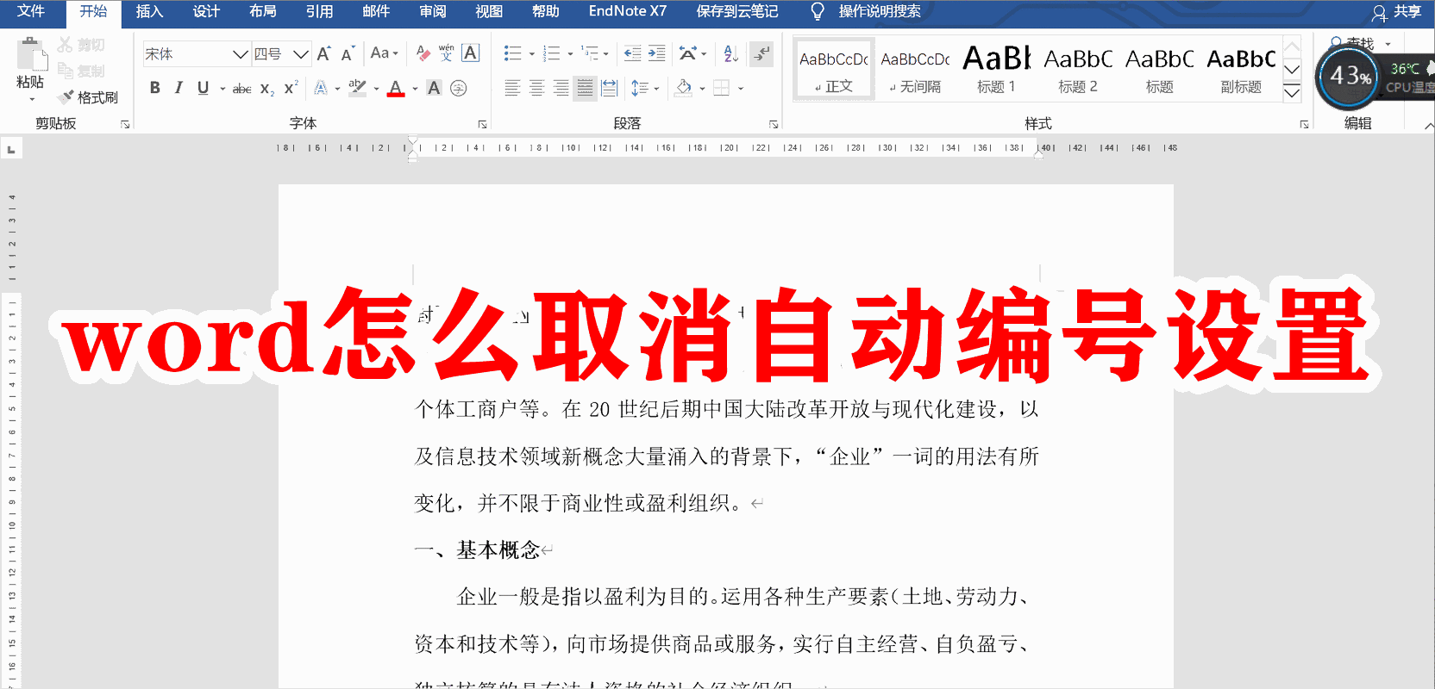Apply subscript formatting
The image size is (1435, 689).
pyautogui.click(x=266, y=88)
